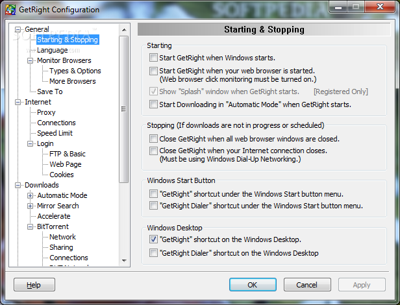This screenshot has width=400, height=305.
Task: Minimize the GetRight Configuration window
Action: [x=338, y=7]
